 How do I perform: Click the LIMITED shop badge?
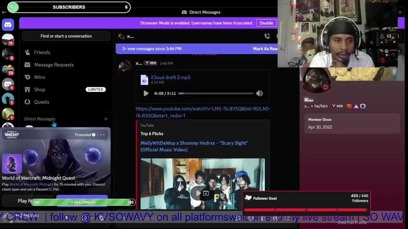click(96, 89)
